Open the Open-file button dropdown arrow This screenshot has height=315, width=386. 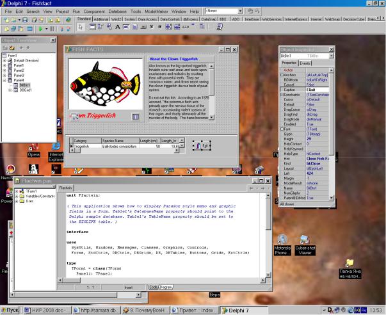point(19,20)
